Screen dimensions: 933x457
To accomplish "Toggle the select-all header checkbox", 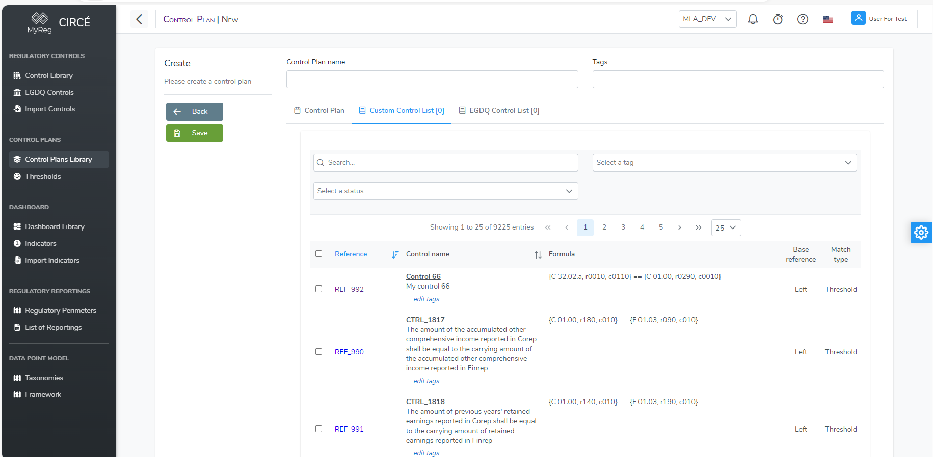I will tap(319, 254).
